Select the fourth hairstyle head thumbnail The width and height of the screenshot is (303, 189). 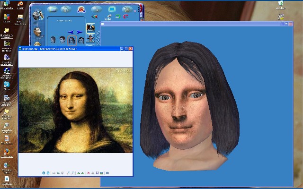pyautogui.click(x=81, y=40)
